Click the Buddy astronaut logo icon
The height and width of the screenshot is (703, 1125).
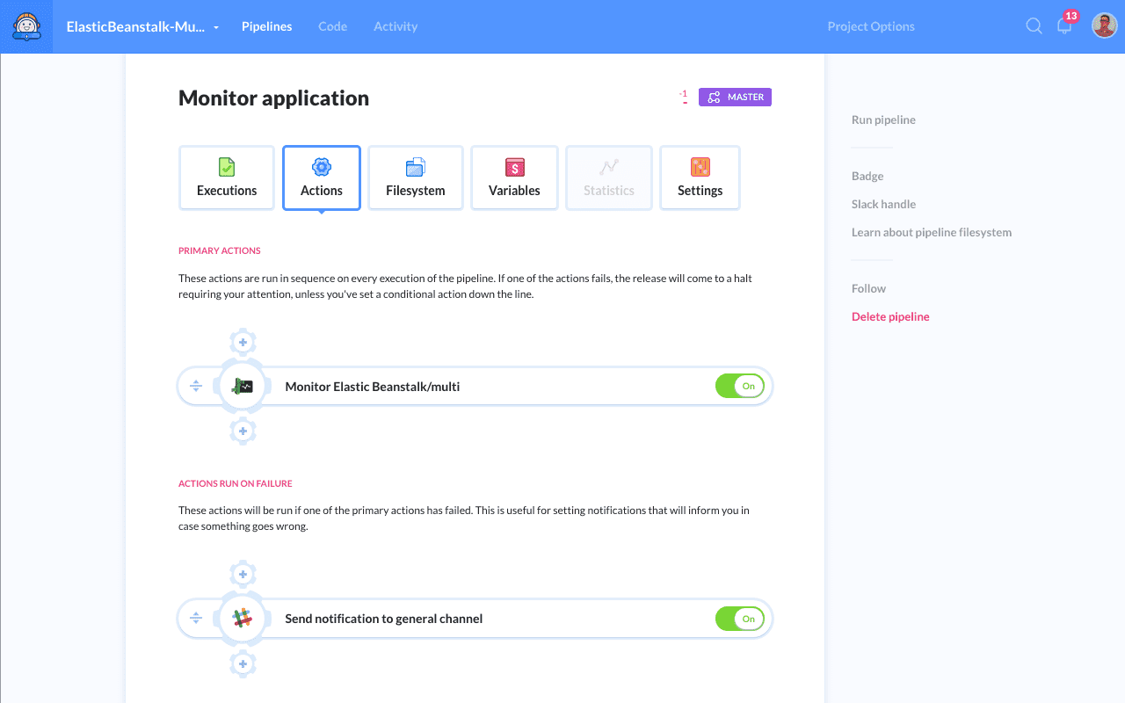click(26, 26)
